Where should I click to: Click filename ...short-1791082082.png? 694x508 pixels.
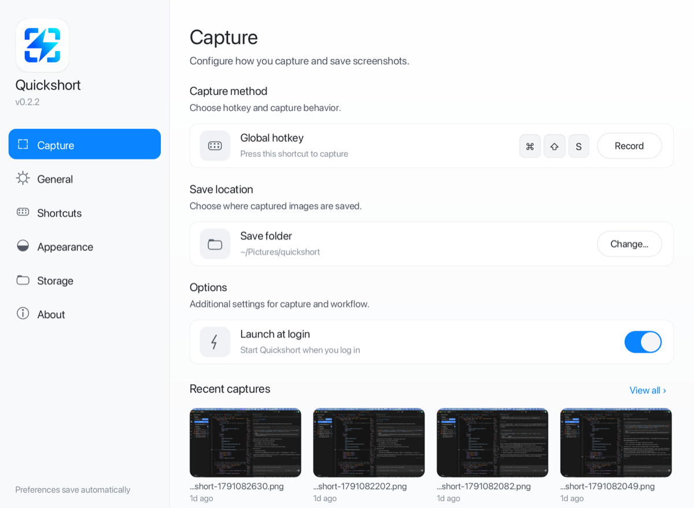[x=483, y=486]
